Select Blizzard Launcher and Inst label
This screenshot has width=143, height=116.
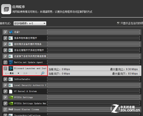point(30,68)
